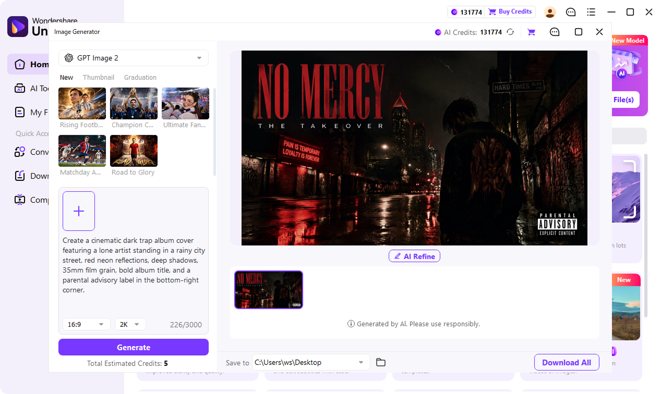Image resolution: width=661 pixels, height=394 pixels.
Task: Click inside the prompt text area
Action: 134,265
